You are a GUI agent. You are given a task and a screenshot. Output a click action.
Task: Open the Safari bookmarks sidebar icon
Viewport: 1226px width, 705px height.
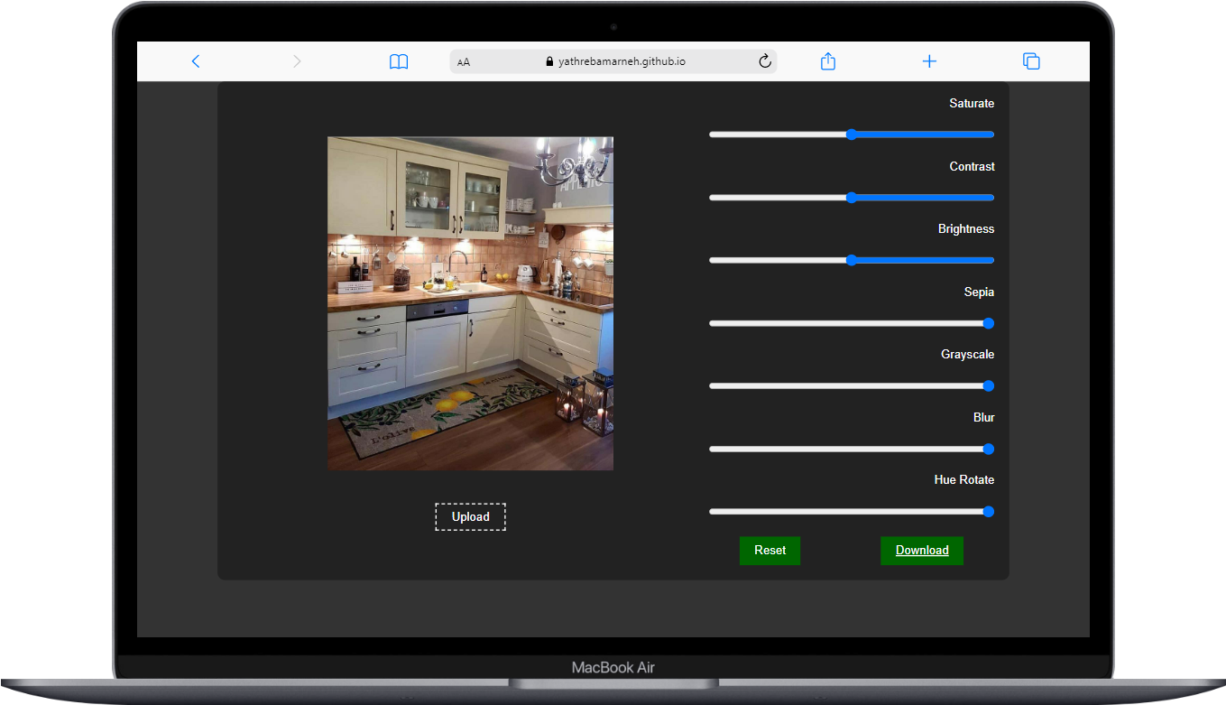[x=398, y=61]
